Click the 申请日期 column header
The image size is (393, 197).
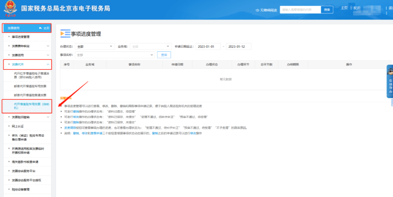[177, 64]
